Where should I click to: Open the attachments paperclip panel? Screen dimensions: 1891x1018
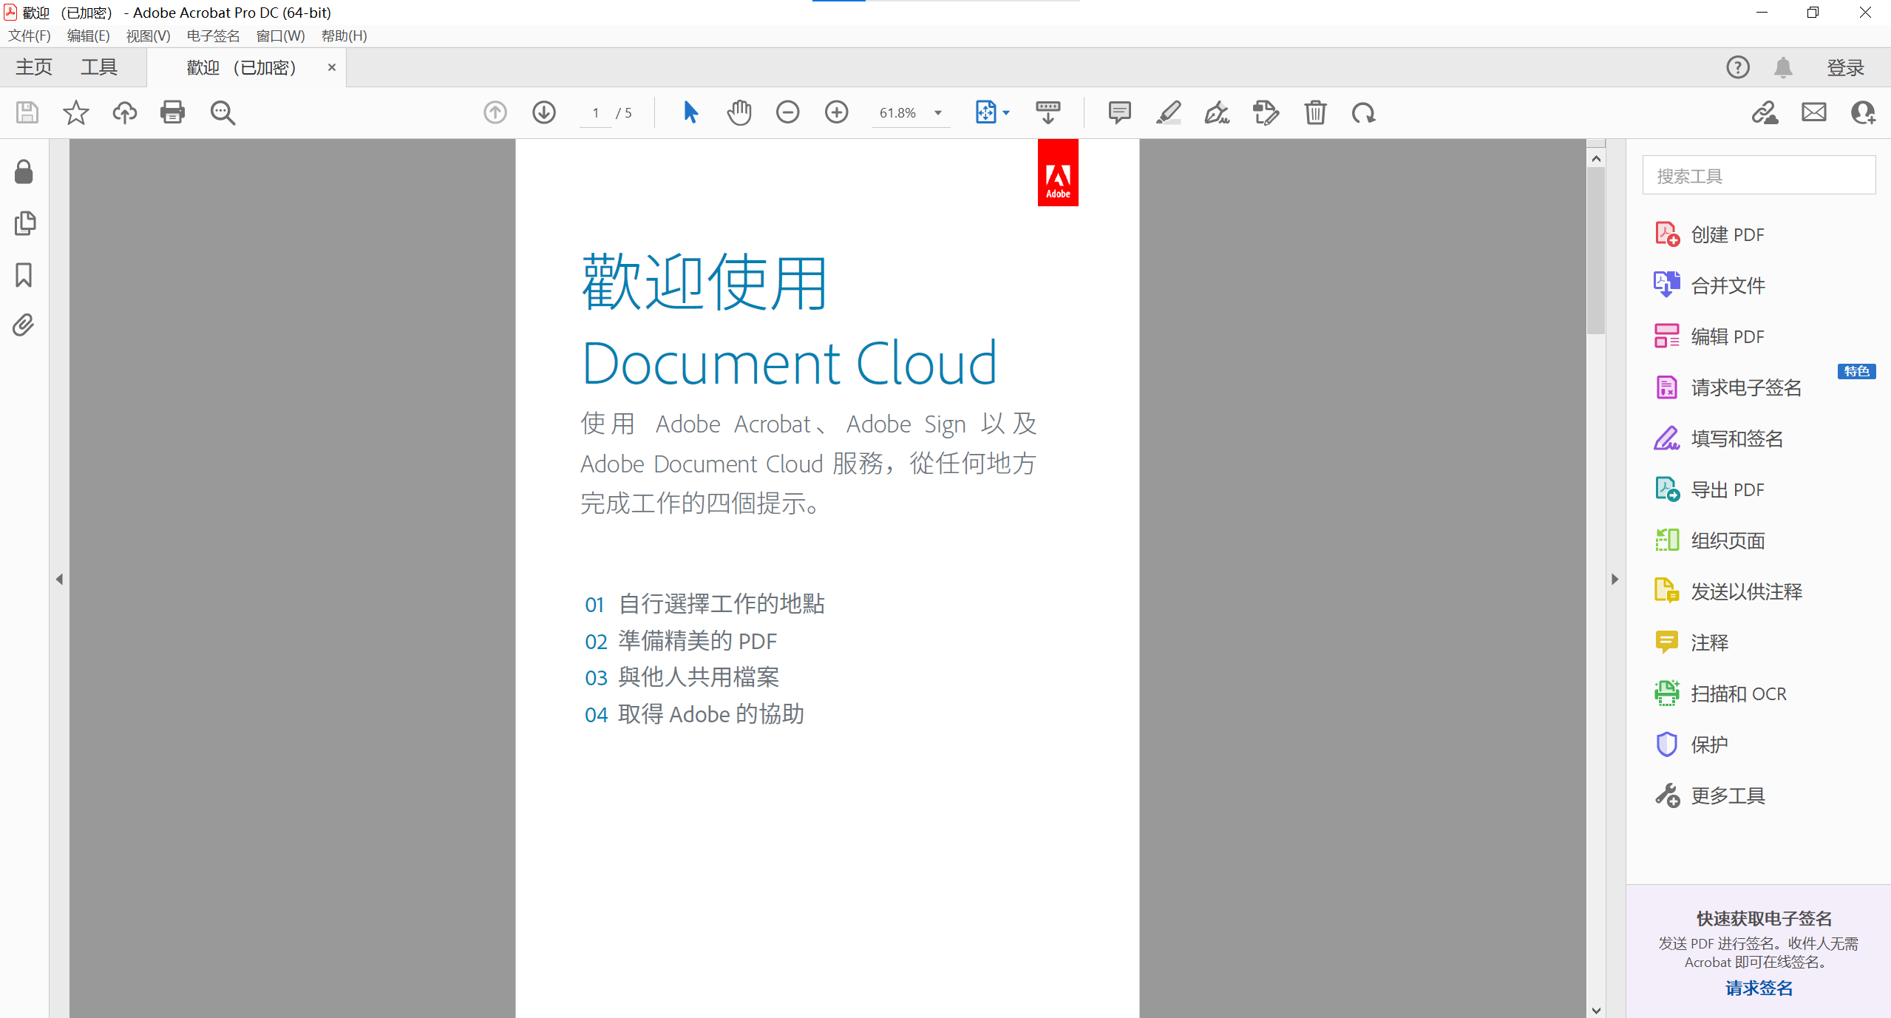click(x=24, y=325)
